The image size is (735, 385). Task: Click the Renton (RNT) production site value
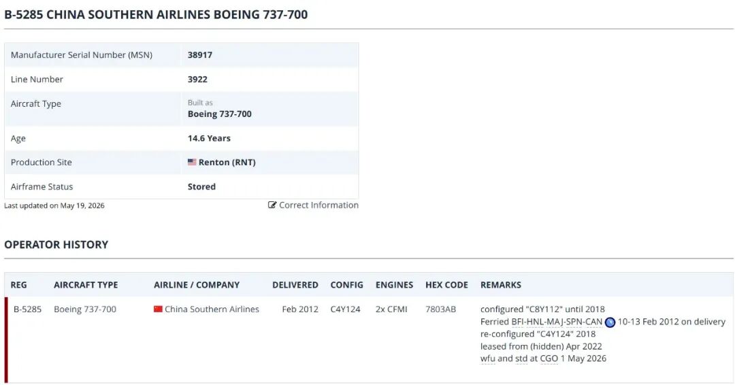point(227,162)
